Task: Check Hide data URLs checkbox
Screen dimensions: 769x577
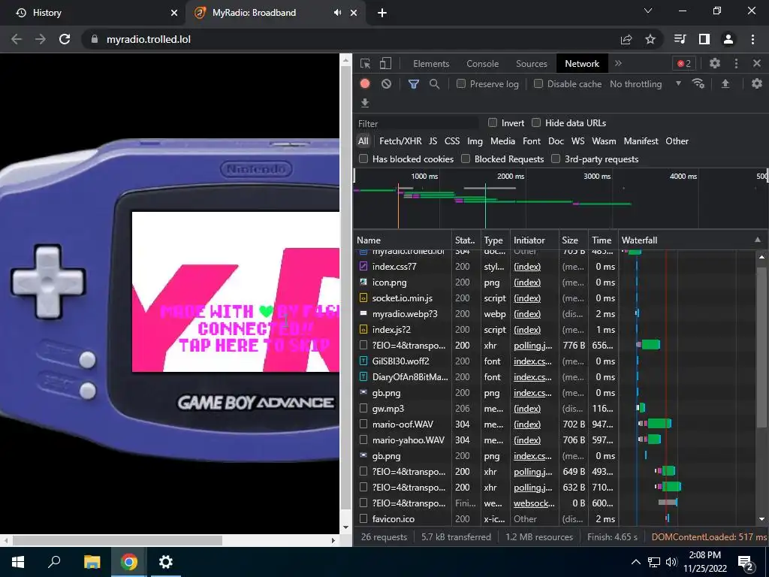Action: (x=536, y=122)
